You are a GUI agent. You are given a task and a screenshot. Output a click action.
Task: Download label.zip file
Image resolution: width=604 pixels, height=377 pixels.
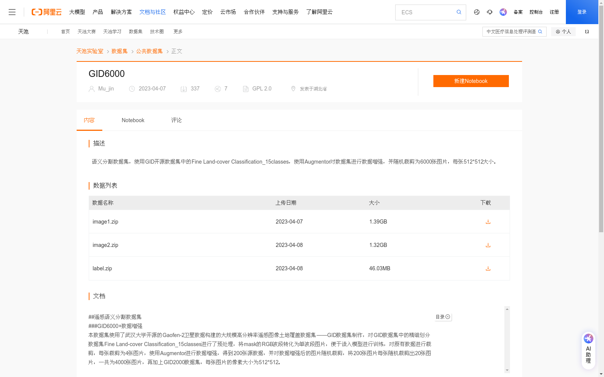488,268
